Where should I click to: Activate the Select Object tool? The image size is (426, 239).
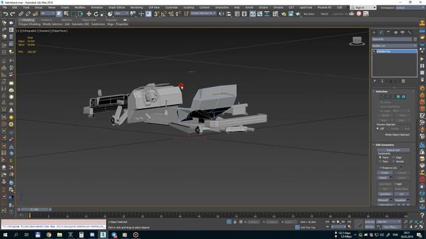point(59,13)
